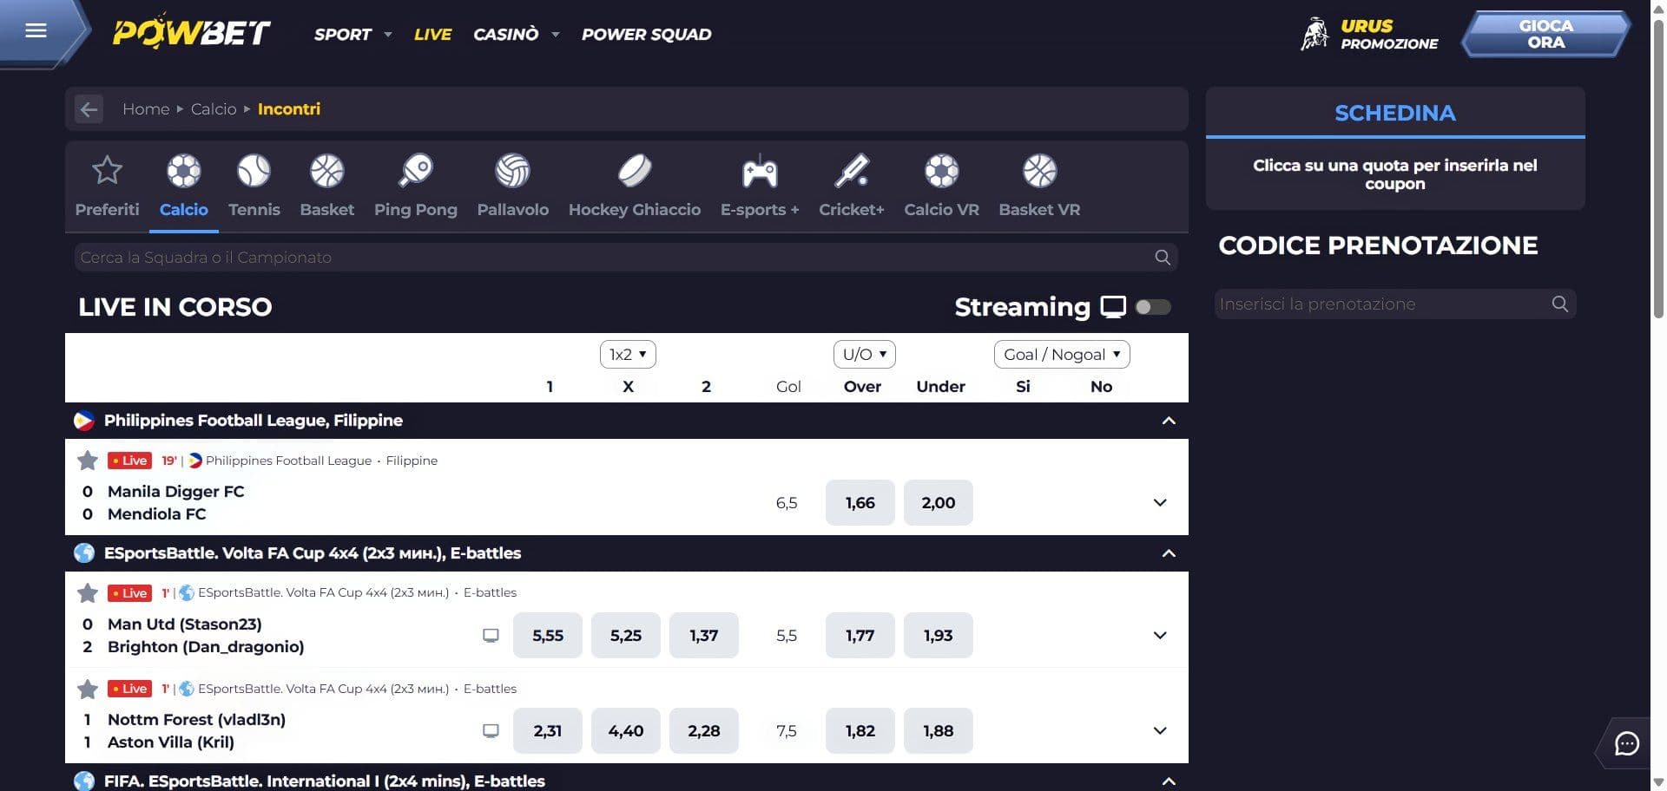Screen dimensions: 1667x791
Task: Open the Tennis live section
Action: pos(254,170)
